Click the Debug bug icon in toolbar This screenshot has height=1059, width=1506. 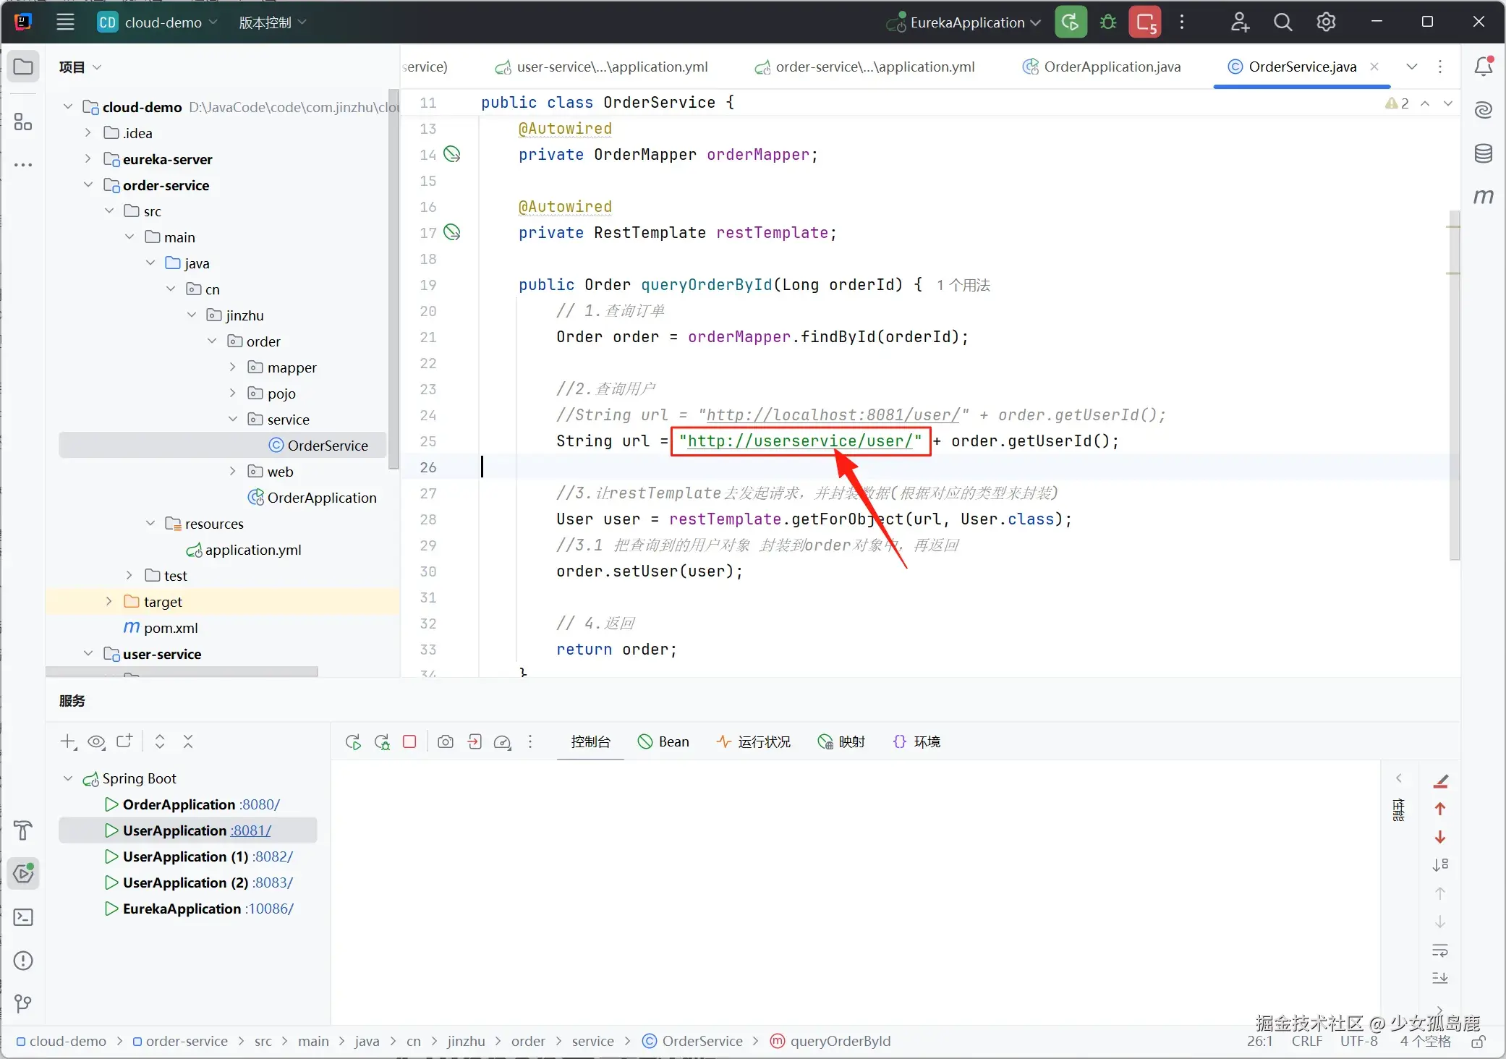[1107, 22]
